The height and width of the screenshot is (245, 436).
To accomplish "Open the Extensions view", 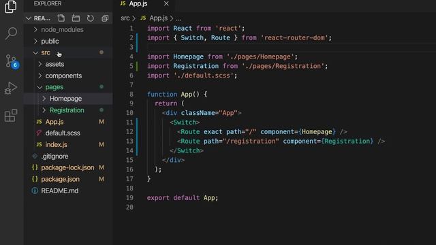I will coord(11,115).
